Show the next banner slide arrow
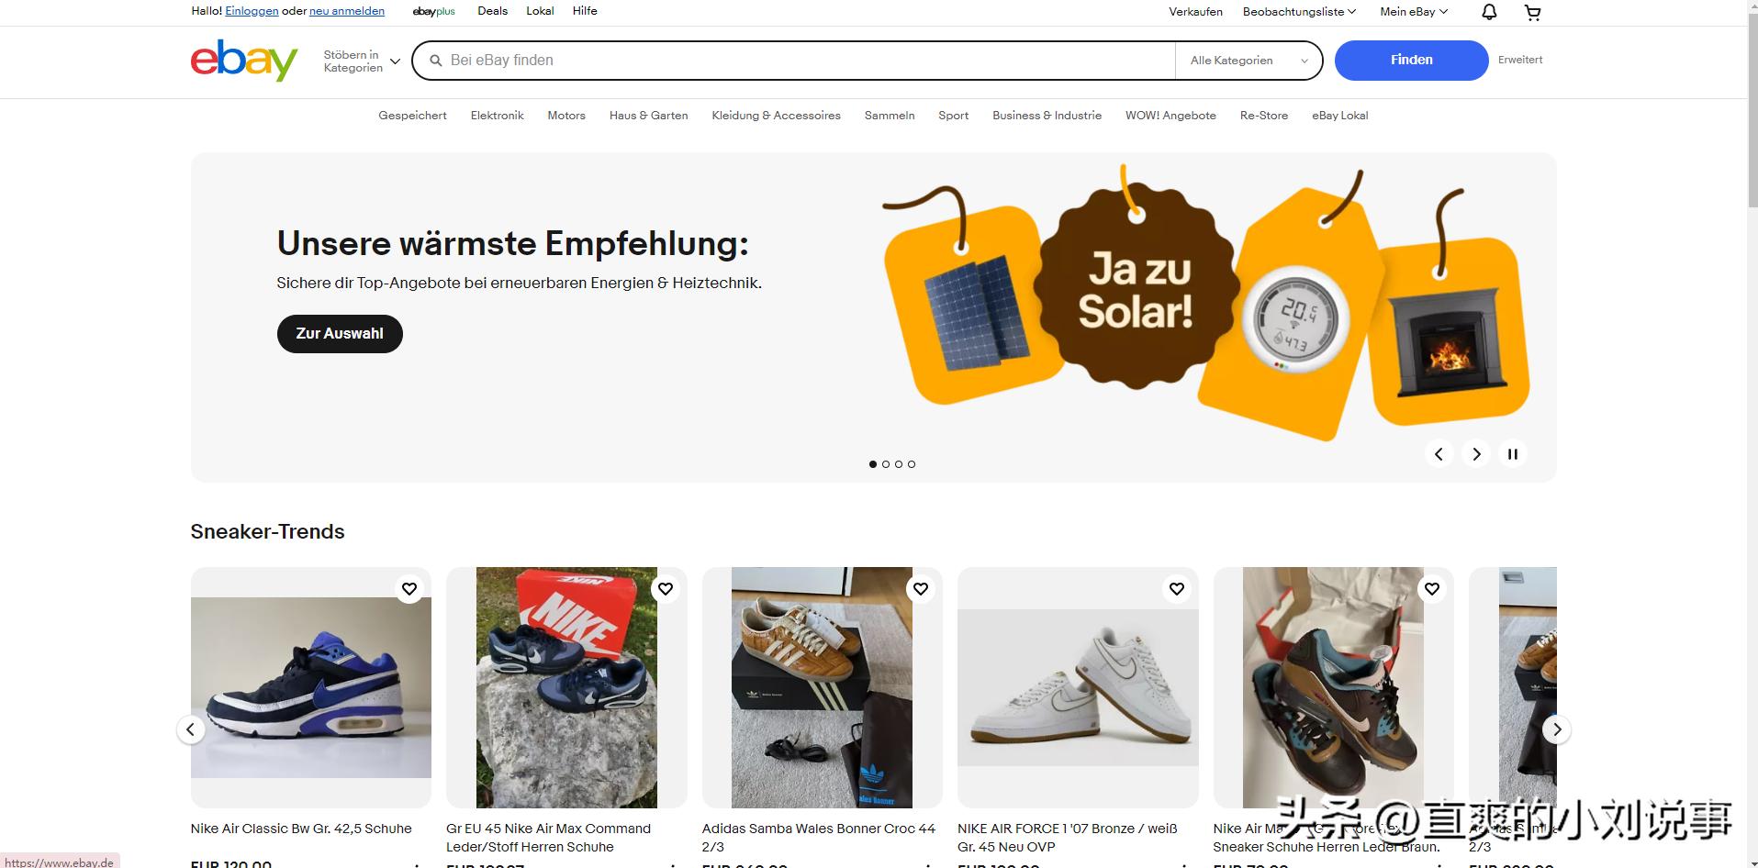 pos(1476,453)
